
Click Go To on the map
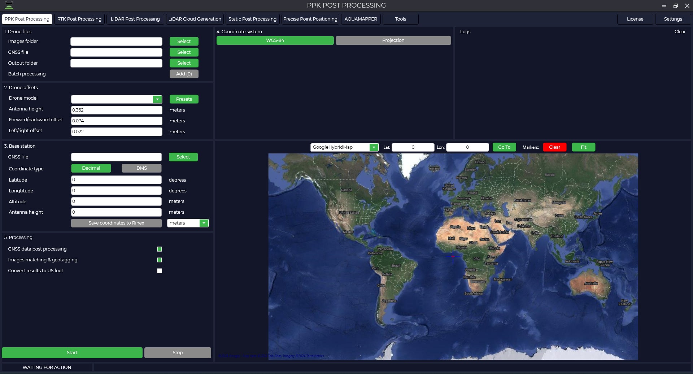[504, 147]
